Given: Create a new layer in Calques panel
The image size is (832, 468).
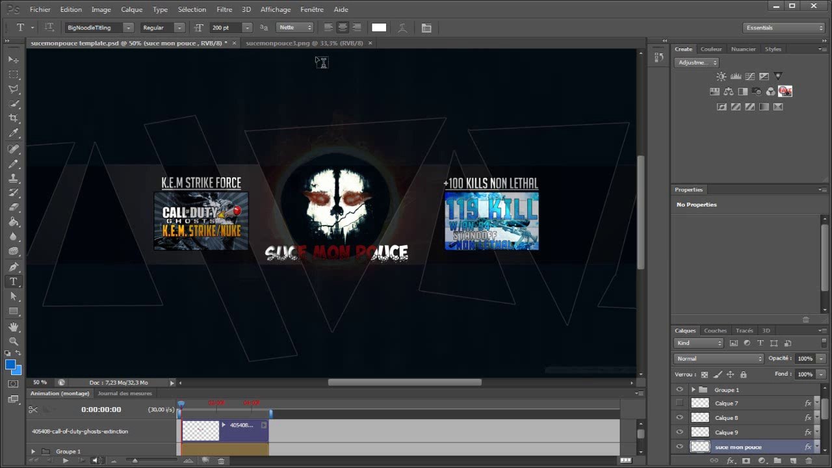Looking at the screenshot, I should tap(793, 461).
